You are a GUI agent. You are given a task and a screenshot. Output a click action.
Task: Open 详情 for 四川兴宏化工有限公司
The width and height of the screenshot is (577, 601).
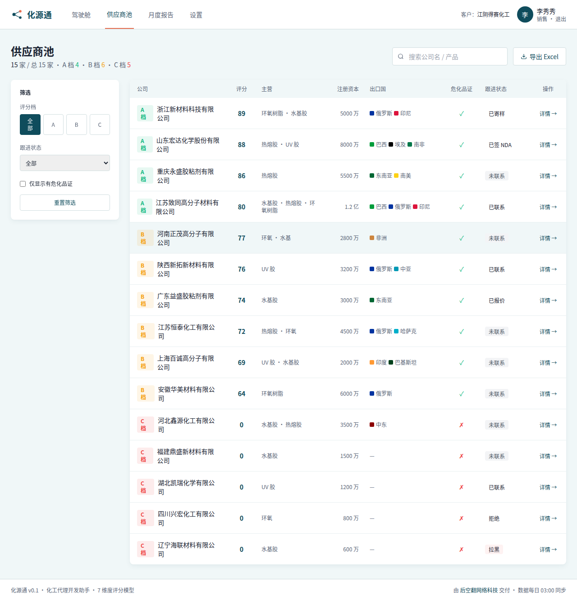(x=548, y=518)
